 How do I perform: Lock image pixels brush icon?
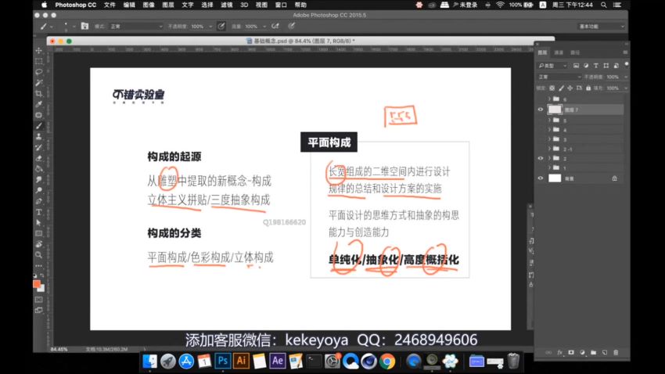click(561, 88)
